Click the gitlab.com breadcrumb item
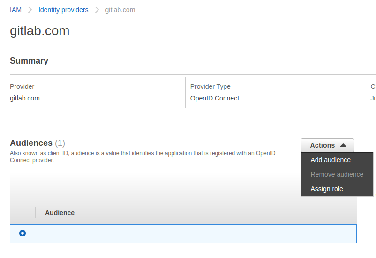Viewport: 376px width, 258px height. coord(120,10)
